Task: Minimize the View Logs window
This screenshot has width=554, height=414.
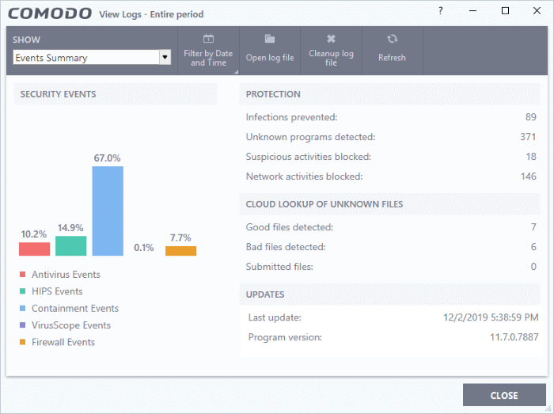Action: (x=472, y=11)
